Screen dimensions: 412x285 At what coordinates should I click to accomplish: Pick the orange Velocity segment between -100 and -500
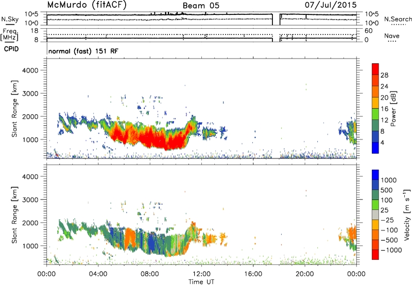(x=375, y=235)
